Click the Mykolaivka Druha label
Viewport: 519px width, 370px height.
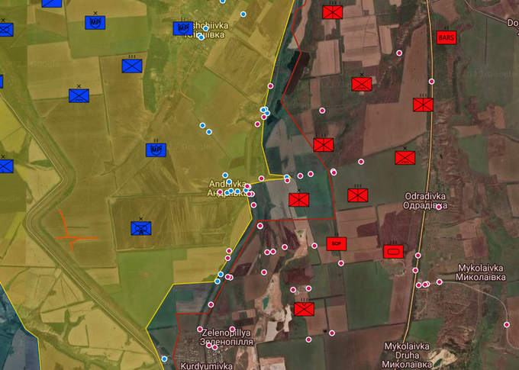[x=407, y=356]
